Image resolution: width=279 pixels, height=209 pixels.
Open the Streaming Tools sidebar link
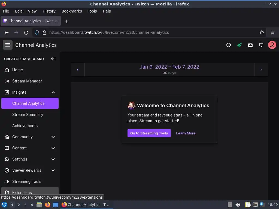tap(30, 182)
